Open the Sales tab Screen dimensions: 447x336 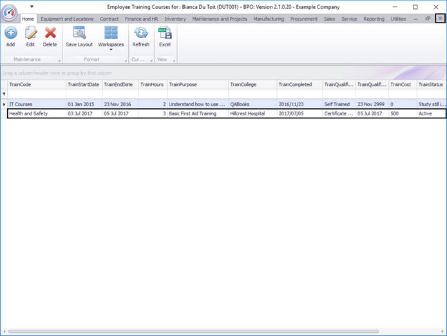pos(329,19)
